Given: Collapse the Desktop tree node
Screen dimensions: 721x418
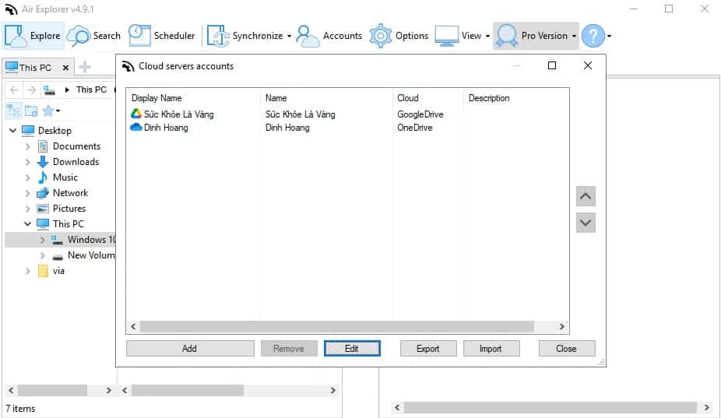Looking at the screenshot, I should (13, 131).
